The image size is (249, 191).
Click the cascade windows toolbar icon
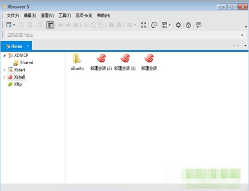(x=154, y=25)
